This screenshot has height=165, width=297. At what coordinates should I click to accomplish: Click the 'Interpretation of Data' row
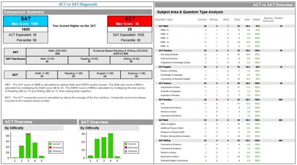(225, 87)
